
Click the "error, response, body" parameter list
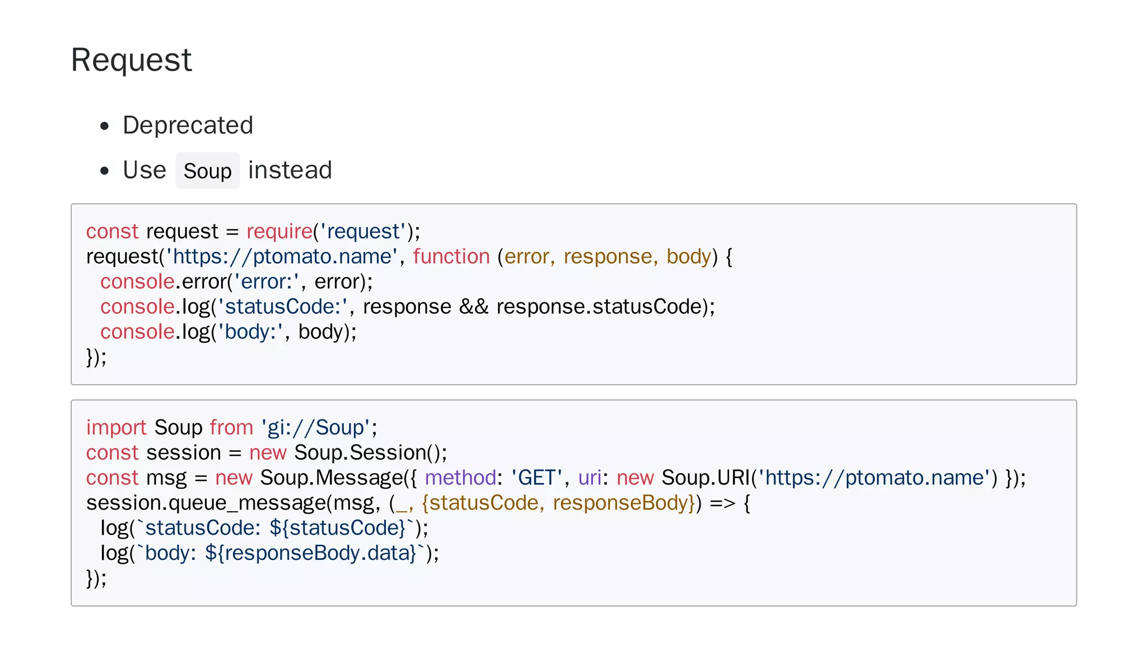click(607, 256)
